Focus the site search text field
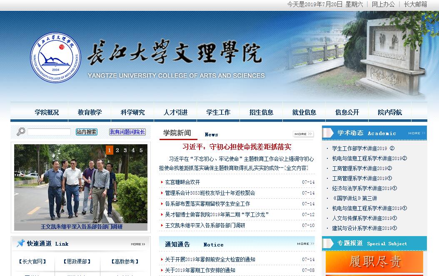 tap(49, 132)
